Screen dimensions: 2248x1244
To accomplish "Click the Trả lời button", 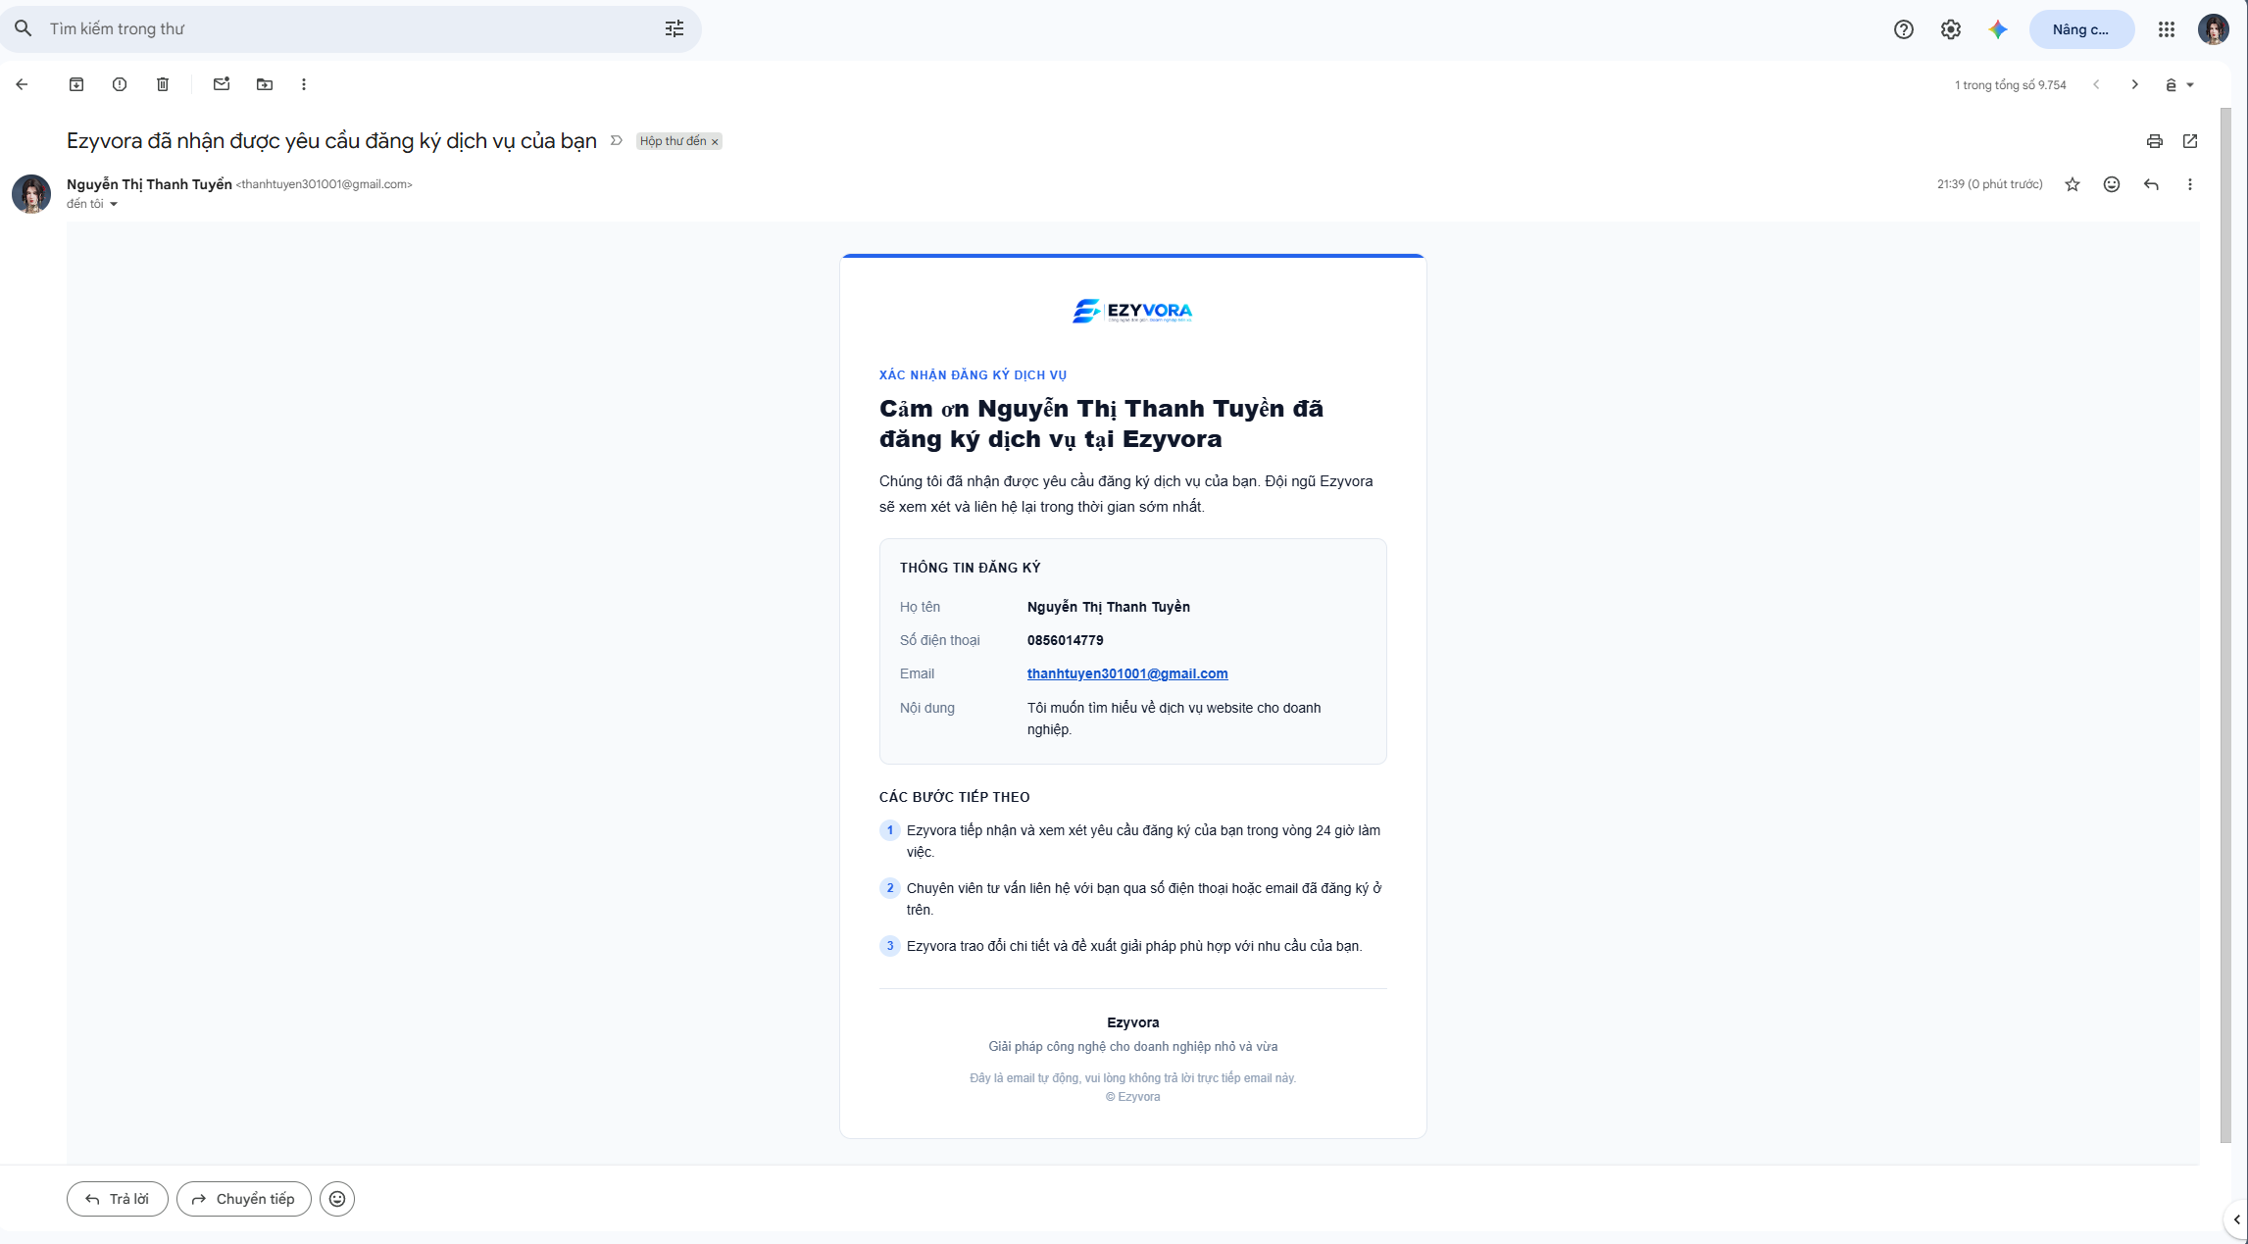I will coord(118,1199).
